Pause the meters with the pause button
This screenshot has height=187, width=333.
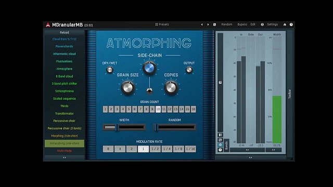click(x=220, y=135)
